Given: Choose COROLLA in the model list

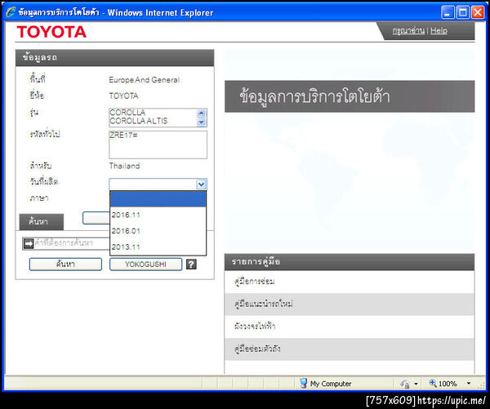Looking at the screenshot, I should click(x=127, y=112).
